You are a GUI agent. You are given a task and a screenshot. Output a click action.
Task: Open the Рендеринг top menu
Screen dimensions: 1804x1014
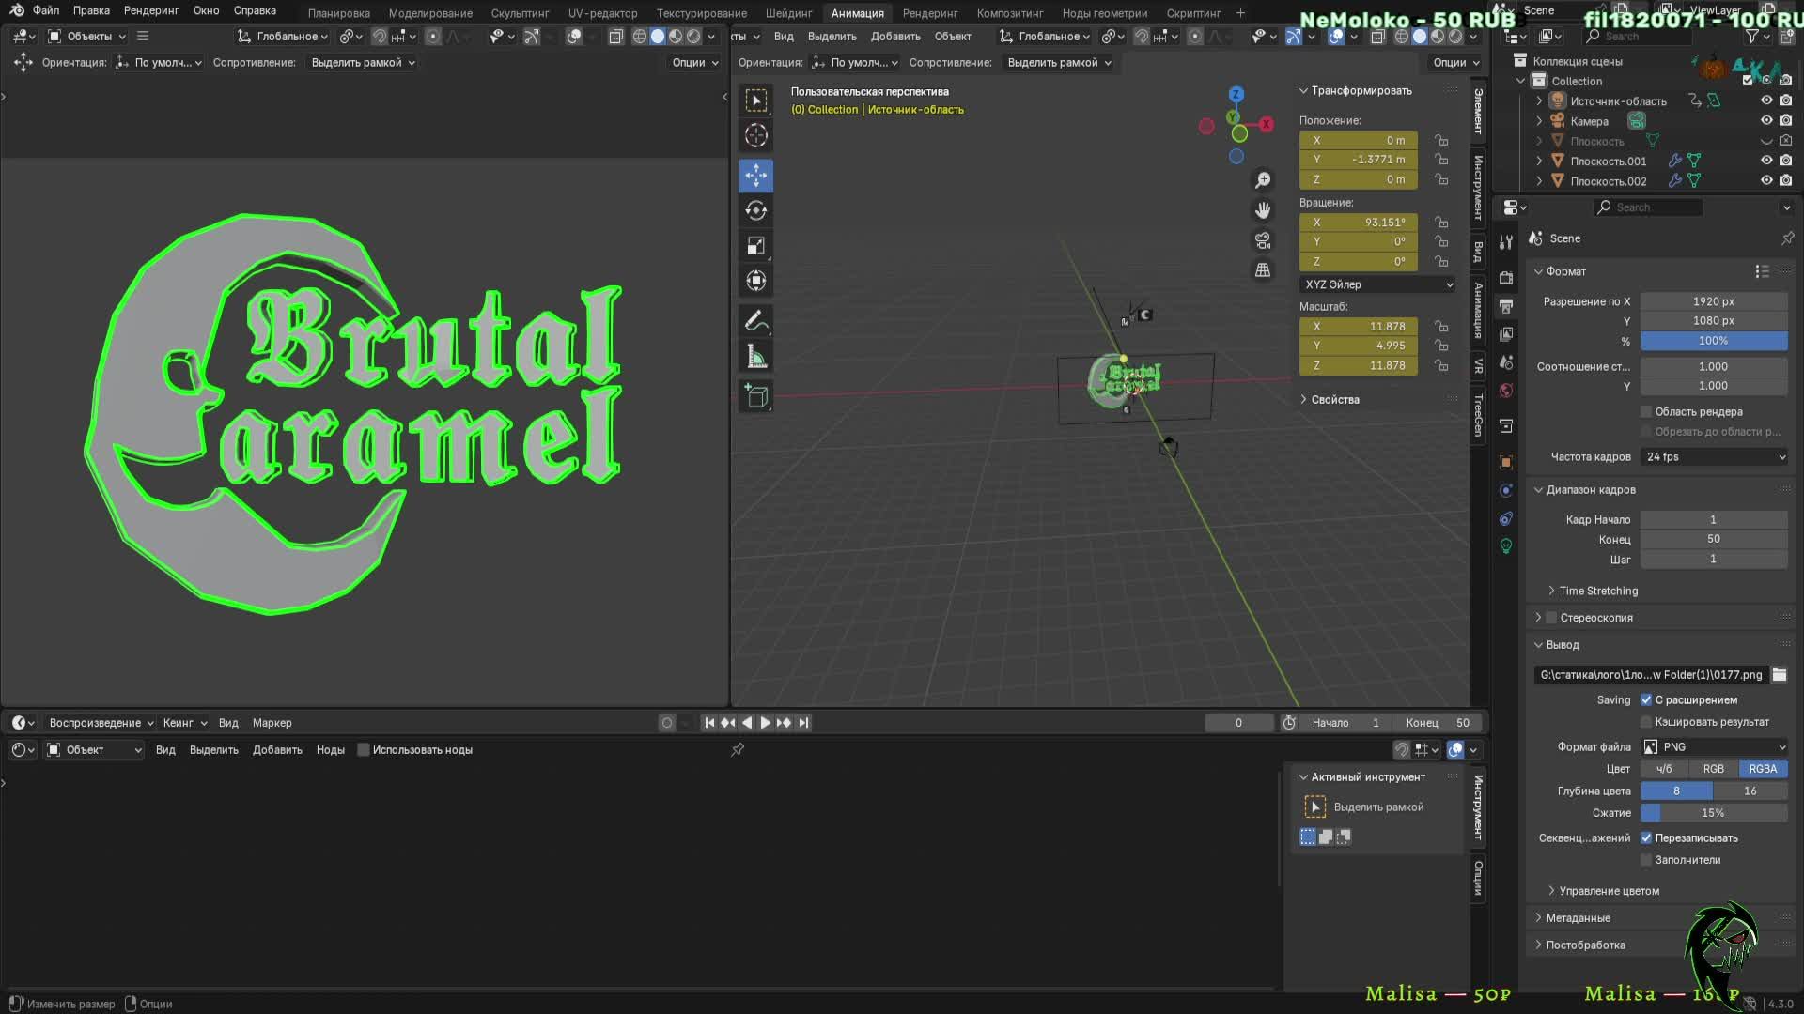point(150,10)
